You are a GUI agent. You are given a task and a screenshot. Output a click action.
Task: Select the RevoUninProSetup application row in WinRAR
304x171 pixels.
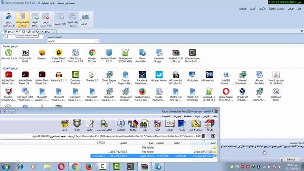(153, 156)
